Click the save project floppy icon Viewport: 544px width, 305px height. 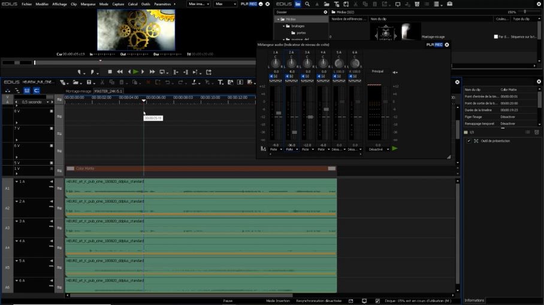[x=89, y=82]
